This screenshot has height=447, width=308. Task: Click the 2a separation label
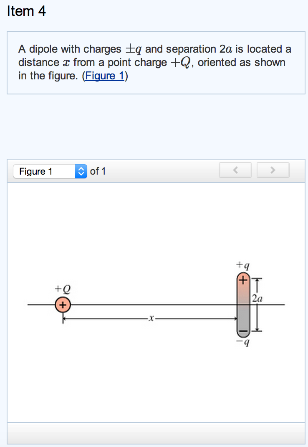tap(257, 297)
